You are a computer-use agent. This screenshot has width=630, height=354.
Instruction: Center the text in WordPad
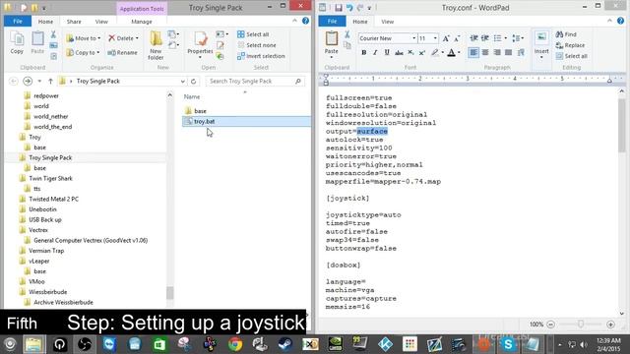click(x=485, y=52)
